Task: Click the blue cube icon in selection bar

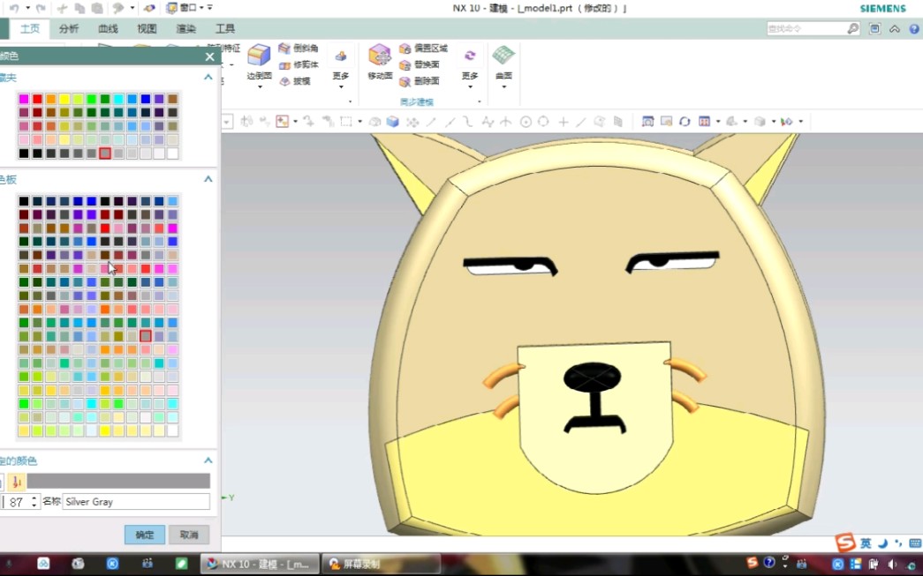Action: point(393,122)
